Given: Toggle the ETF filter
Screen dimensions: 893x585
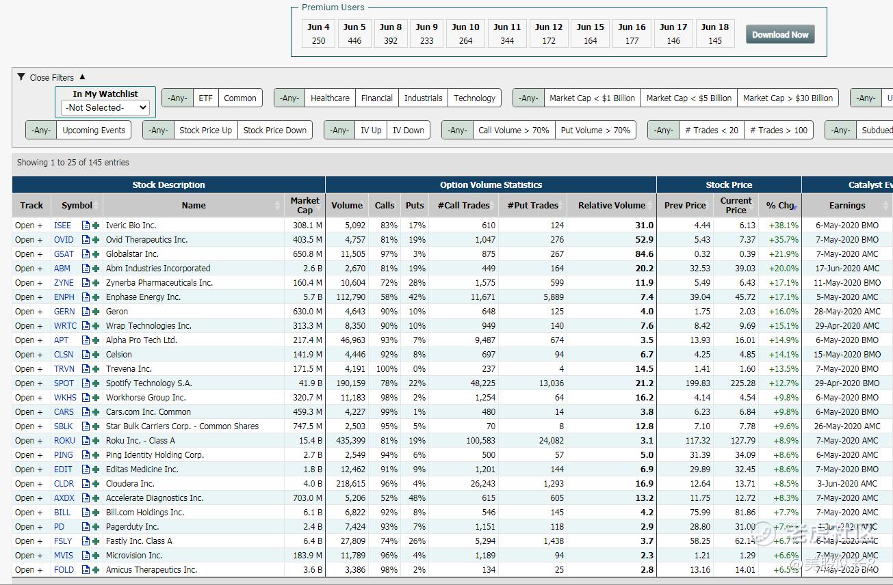Looking at the screenshot, I should (x=206, y=98).
